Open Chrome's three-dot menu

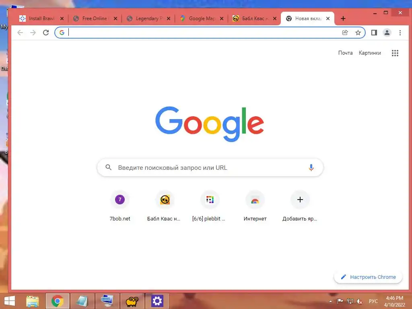[x=400, y=33]
